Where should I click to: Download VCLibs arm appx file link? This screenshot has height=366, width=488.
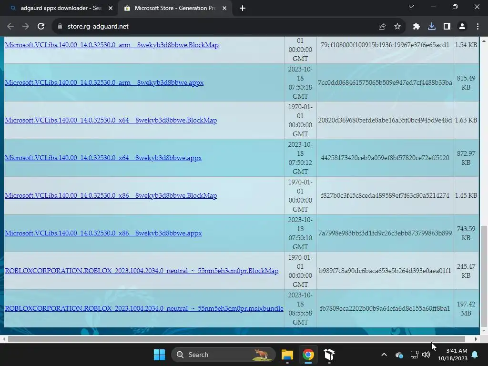click(x=104, y=82)
